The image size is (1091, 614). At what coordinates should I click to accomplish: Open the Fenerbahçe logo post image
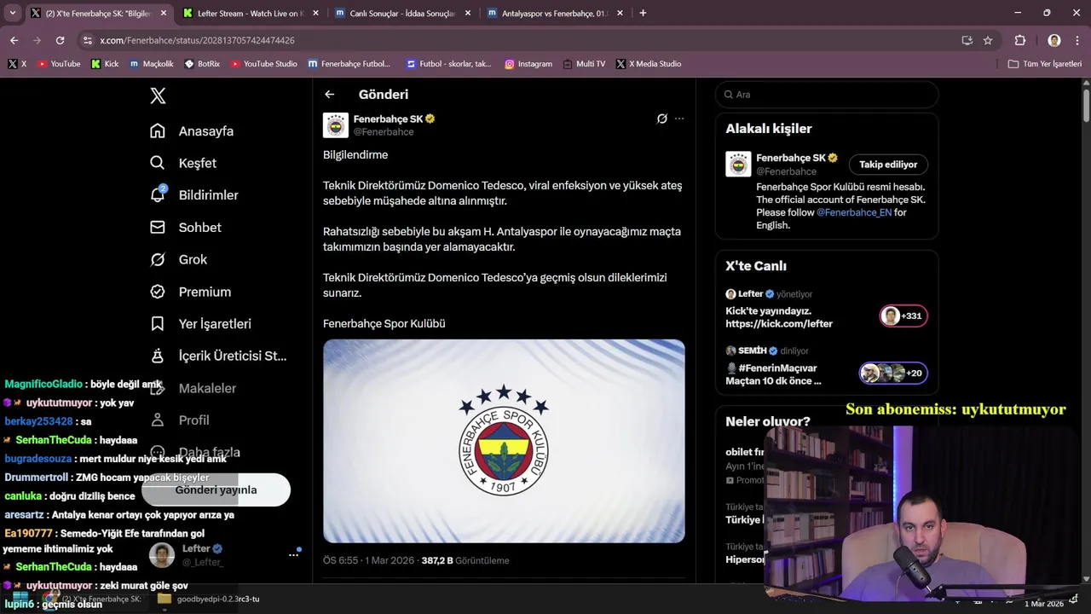[504, 441]
